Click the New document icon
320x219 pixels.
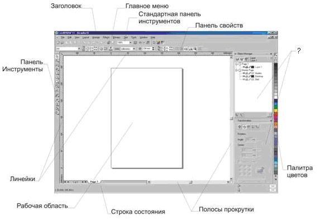click(x=58, y=42)
